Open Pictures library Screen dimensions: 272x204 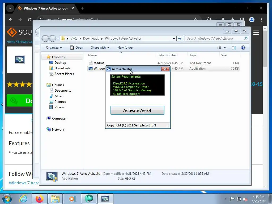(x=60, y=102)
